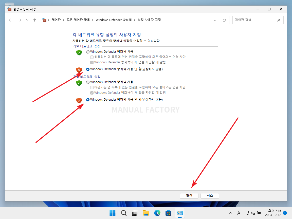Viewport: 292px width, 219px height.
Task: Open Task View on taskbar
Action: 135,213
